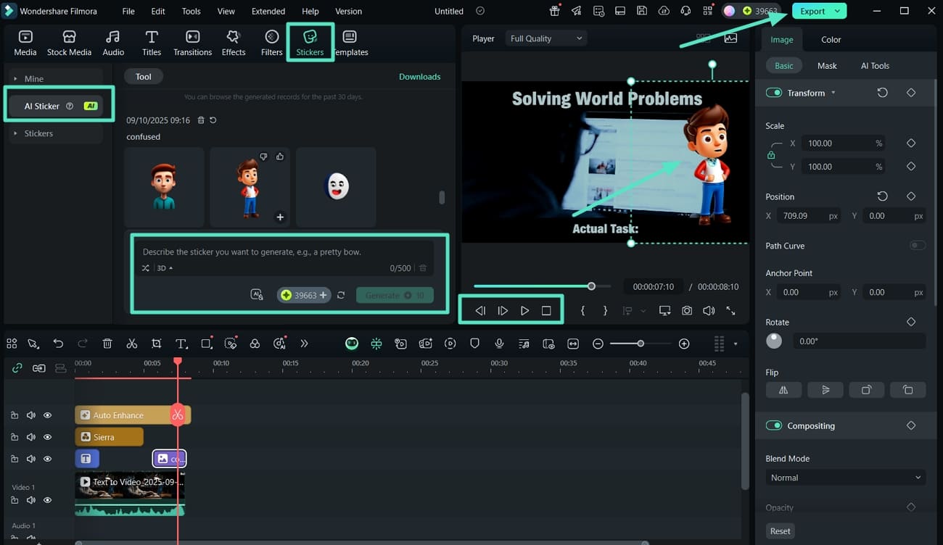
Task: Select the scissors Split tool in the timeline toolbar
Action: [132, 344]
